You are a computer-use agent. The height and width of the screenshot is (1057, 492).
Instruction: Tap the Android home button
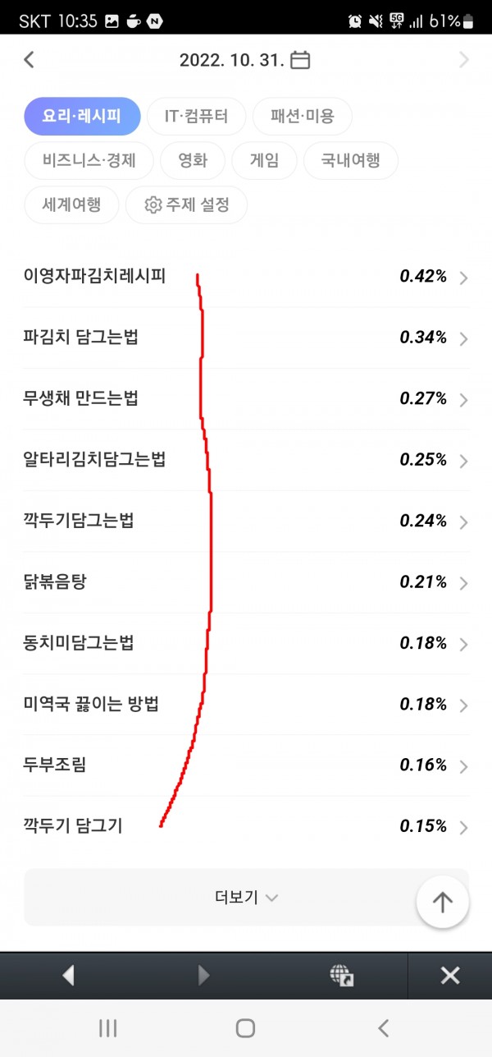click(x=245, y=1027)
